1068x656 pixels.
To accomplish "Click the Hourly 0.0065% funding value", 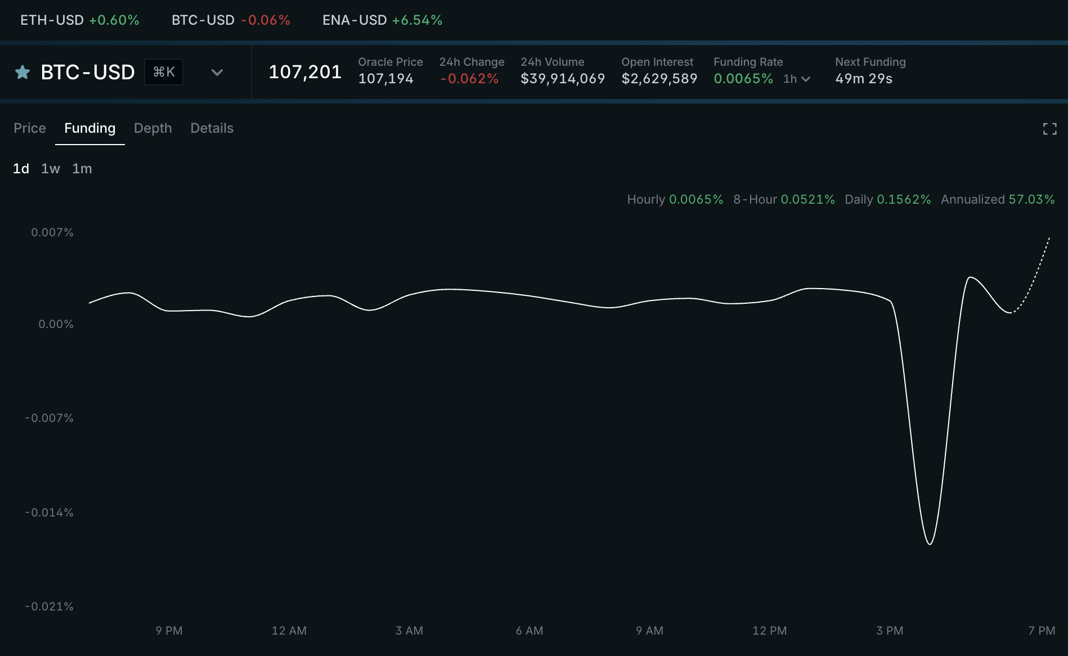I will pyautogui.click(x=695, y=200).
